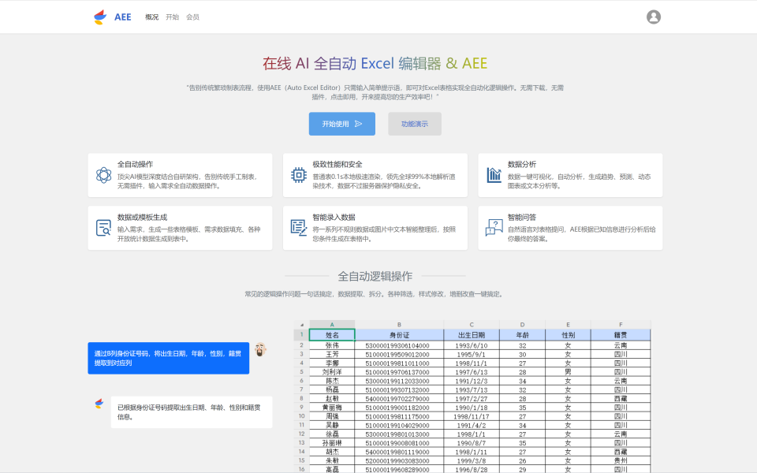Open the 会员 nav item
757x473 pixels.
192,17
